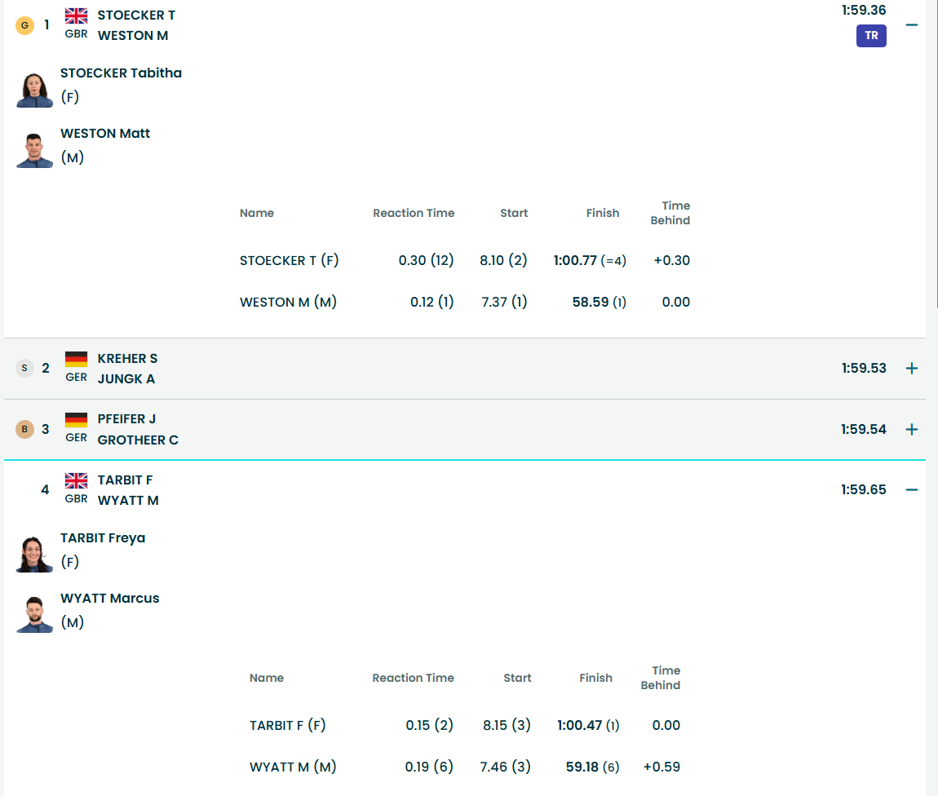Click Weston's reaction time 0.12 (1)
Image resolution: width=938 pixels, height=796 pixels.
coord(432,302)
